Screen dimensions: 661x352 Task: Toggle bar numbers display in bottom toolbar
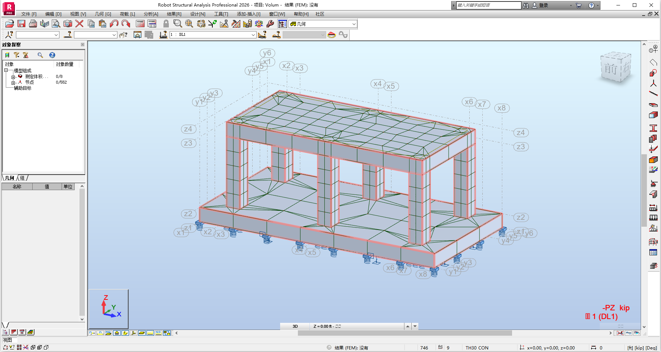point(100,333)
